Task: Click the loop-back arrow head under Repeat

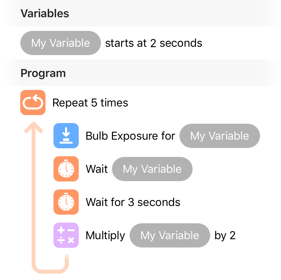Action: pyautogui.click(x=34, y=127)
